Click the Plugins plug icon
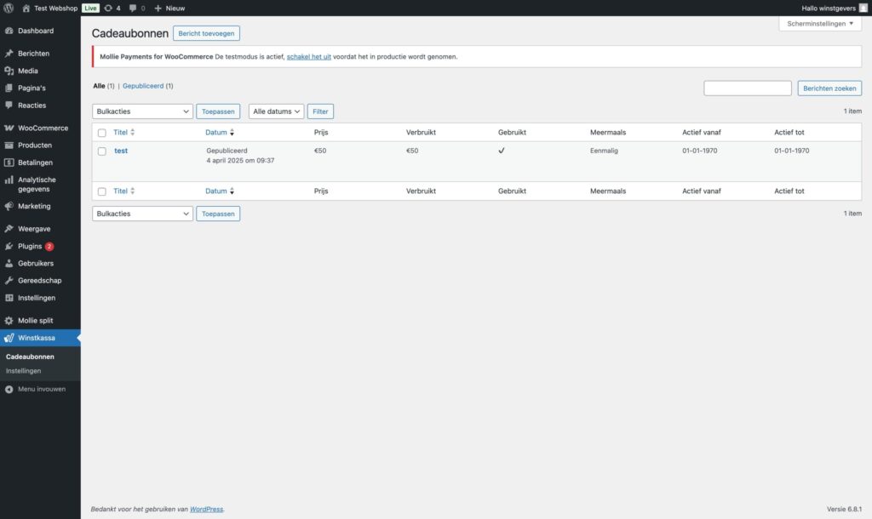 9,246
